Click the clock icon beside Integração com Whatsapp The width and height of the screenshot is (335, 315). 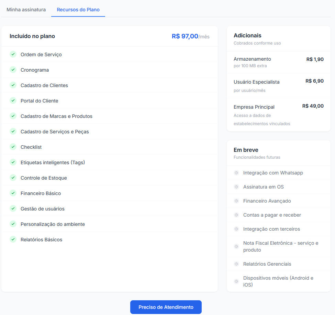click(236, 173)
